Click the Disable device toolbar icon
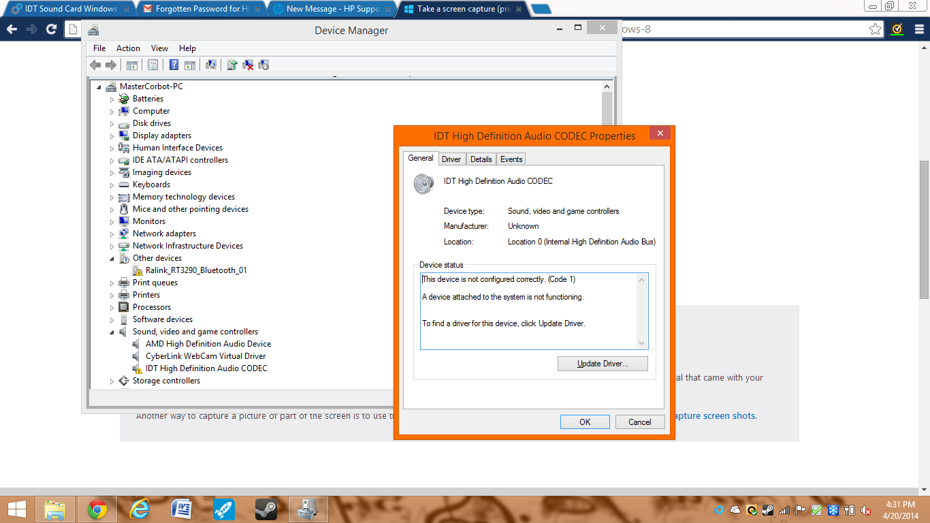 tap(264, 65)
